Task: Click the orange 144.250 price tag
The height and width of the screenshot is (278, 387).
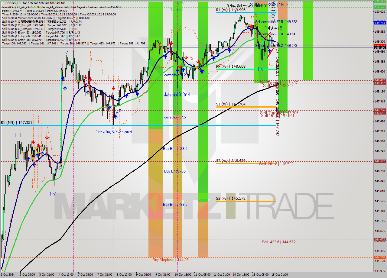Action: tap(380, 257)
